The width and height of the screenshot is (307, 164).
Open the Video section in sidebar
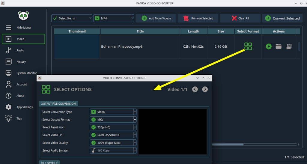click(23, 39)
